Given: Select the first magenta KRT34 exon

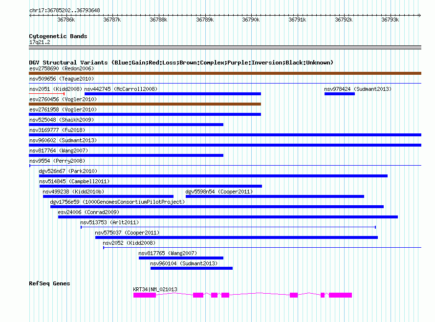Looking at the screenshot, I should 145,295.
